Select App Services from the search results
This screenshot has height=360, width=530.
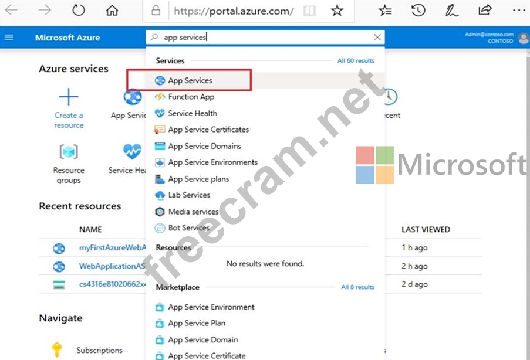(x=190, y=80)
